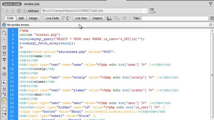Viewport: 214px width, 120px height.
Task: Remove comment icon in the coding toolbar
Action: click(4, 115)
